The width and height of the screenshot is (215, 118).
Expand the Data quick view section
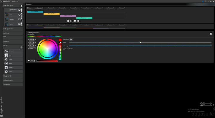point(13,29)
